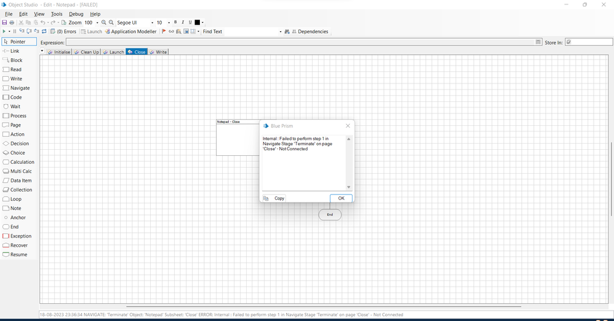
Task: Select the Link tool
Action: (x=11, y=51)
